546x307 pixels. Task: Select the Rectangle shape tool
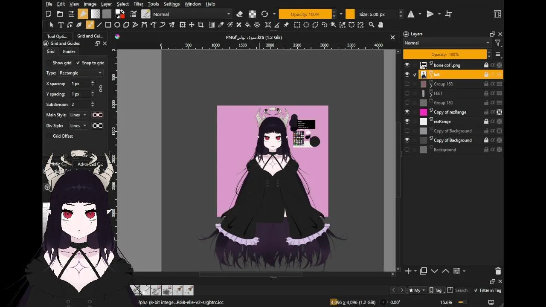point(108,25)
